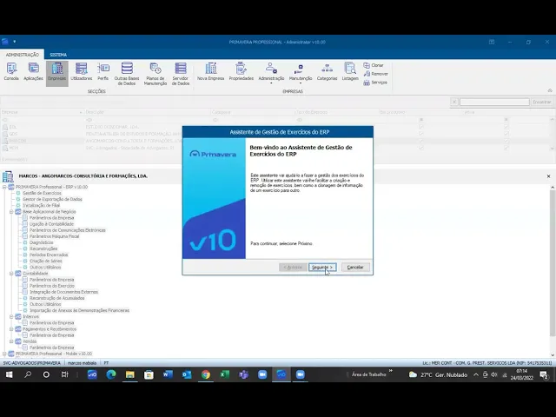Collapse PRIMAVERA Professional Mobile node
Viewport: 556px width, 417px height.
pos(4,354)
